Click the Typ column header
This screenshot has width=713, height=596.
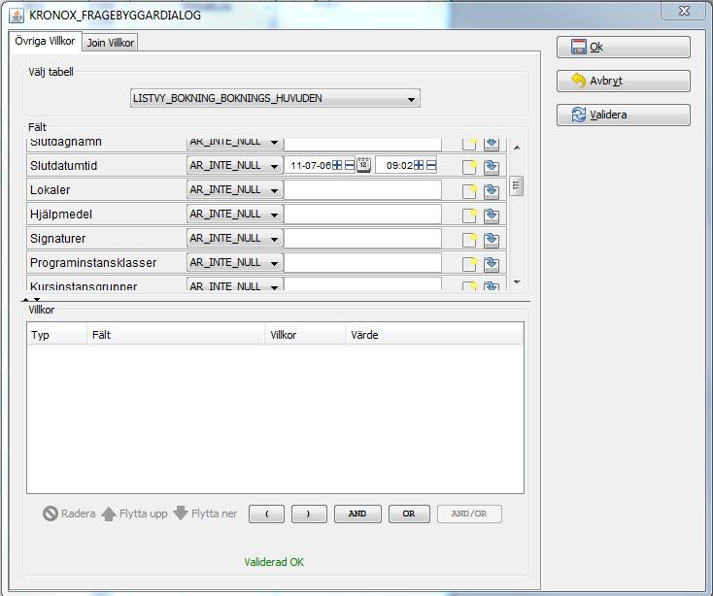[x=57, y=335]
